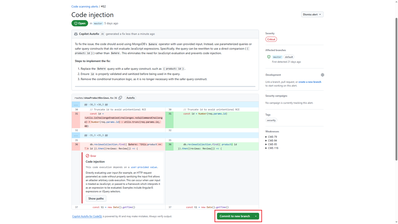
Task: Open the Dismiss alert dropdown
Action: 312,15
